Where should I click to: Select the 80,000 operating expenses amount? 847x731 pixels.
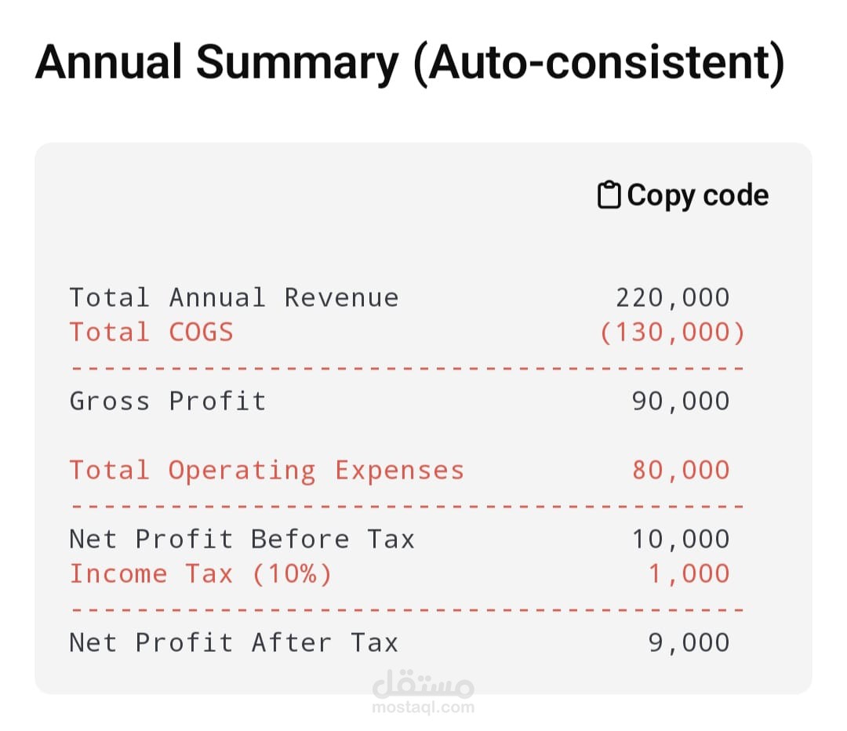click(x=681, y=471)
